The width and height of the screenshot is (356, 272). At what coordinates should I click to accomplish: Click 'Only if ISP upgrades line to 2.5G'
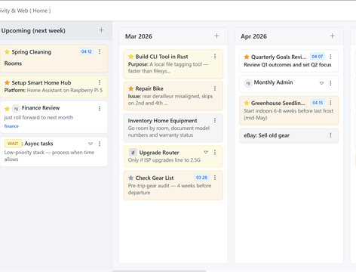click(x=164, y=160)
